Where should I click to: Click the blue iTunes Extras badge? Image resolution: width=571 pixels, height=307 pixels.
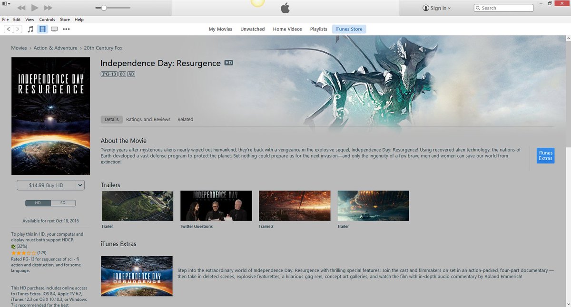pos(545,155)
